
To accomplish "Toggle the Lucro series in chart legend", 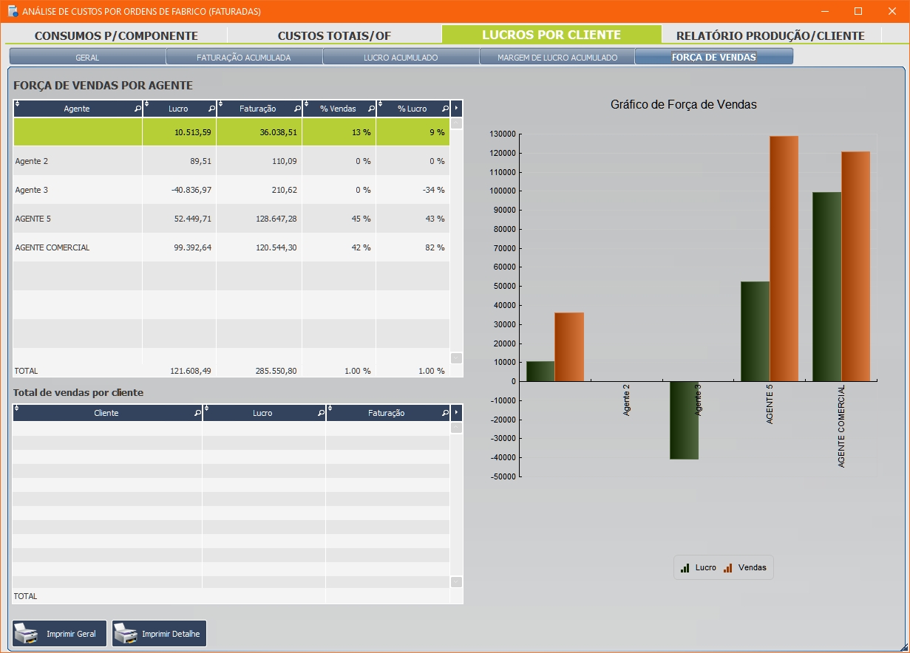I will 699,567.
